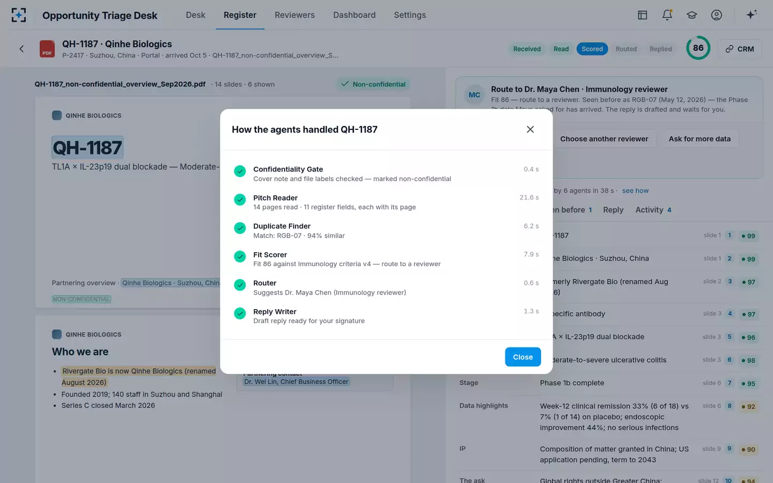Click the blue Close button in dialog
The image size is (773, 483).
[523, 357]
